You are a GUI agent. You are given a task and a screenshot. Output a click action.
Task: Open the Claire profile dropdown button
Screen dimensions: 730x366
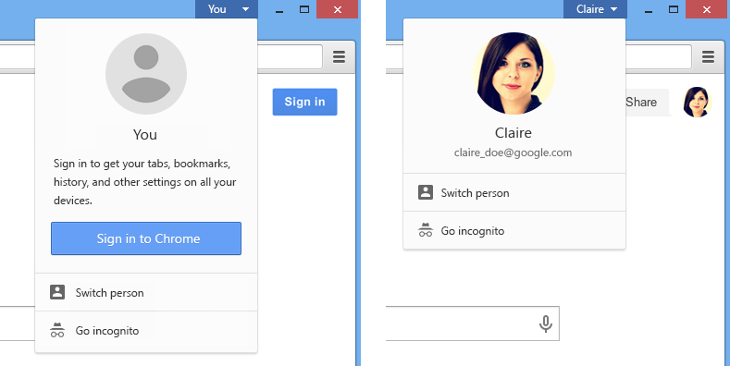click(x=595, y=9)
